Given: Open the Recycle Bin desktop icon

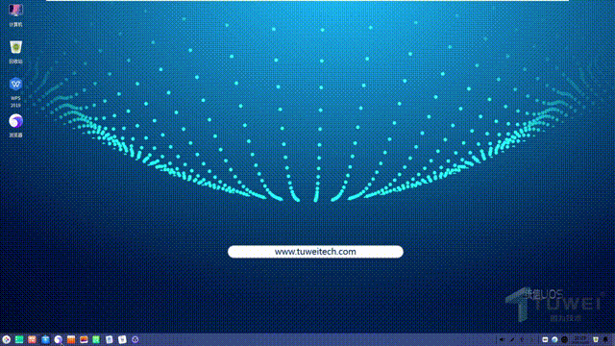Looking at the screenshot, I should 15,51.
